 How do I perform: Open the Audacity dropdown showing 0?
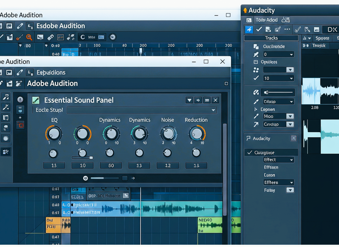(278, 55)
